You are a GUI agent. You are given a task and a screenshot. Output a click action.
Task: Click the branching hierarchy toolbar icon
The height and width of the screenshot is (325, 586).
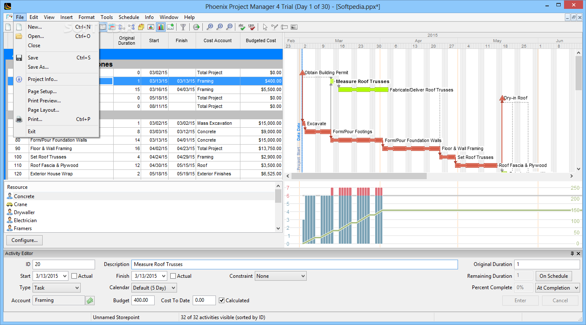click(x=131, y=27)
